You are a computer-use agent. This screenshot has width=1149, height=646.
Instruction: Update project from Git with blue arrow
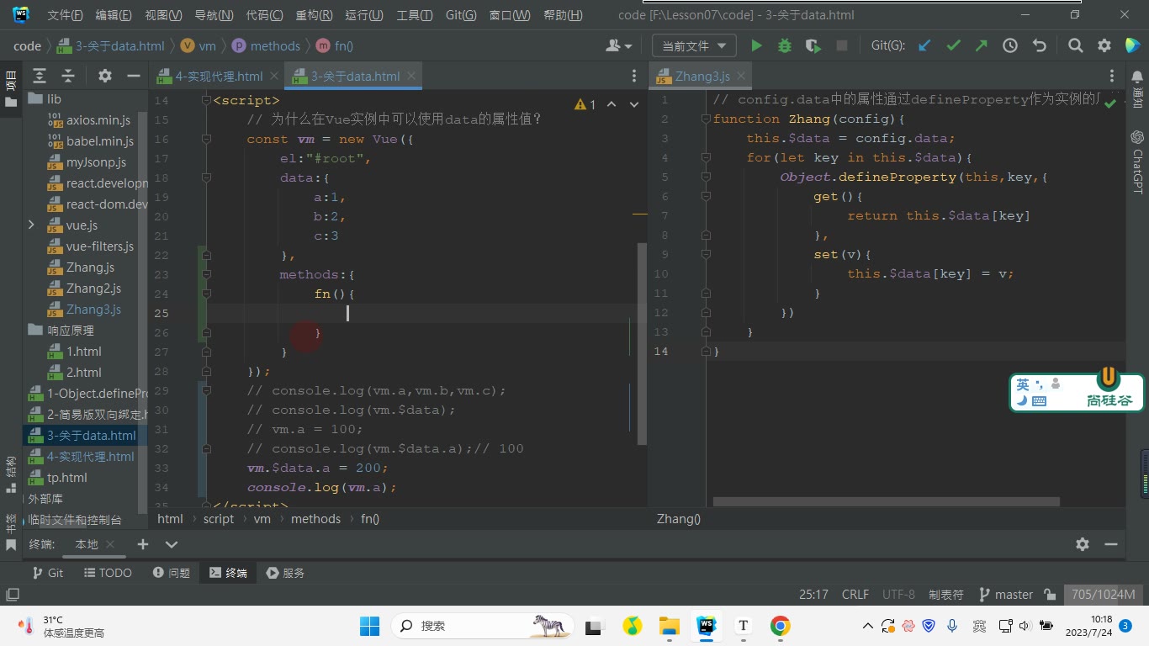(x=924, y=45)
